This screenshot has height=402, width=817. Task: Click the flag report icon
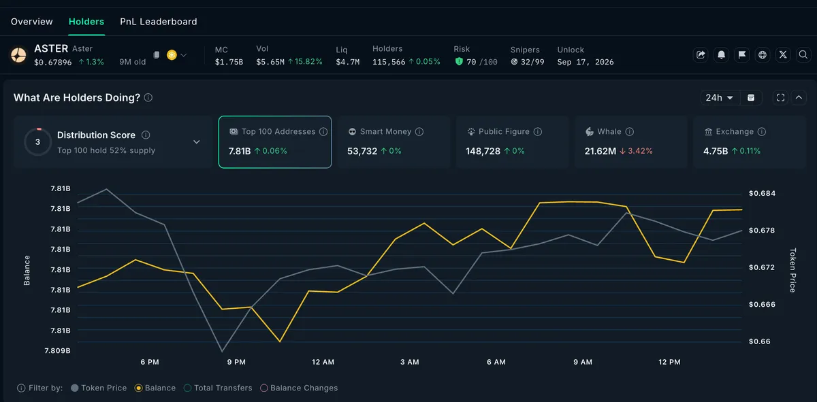pyautogui.click(x=742, y=55)
